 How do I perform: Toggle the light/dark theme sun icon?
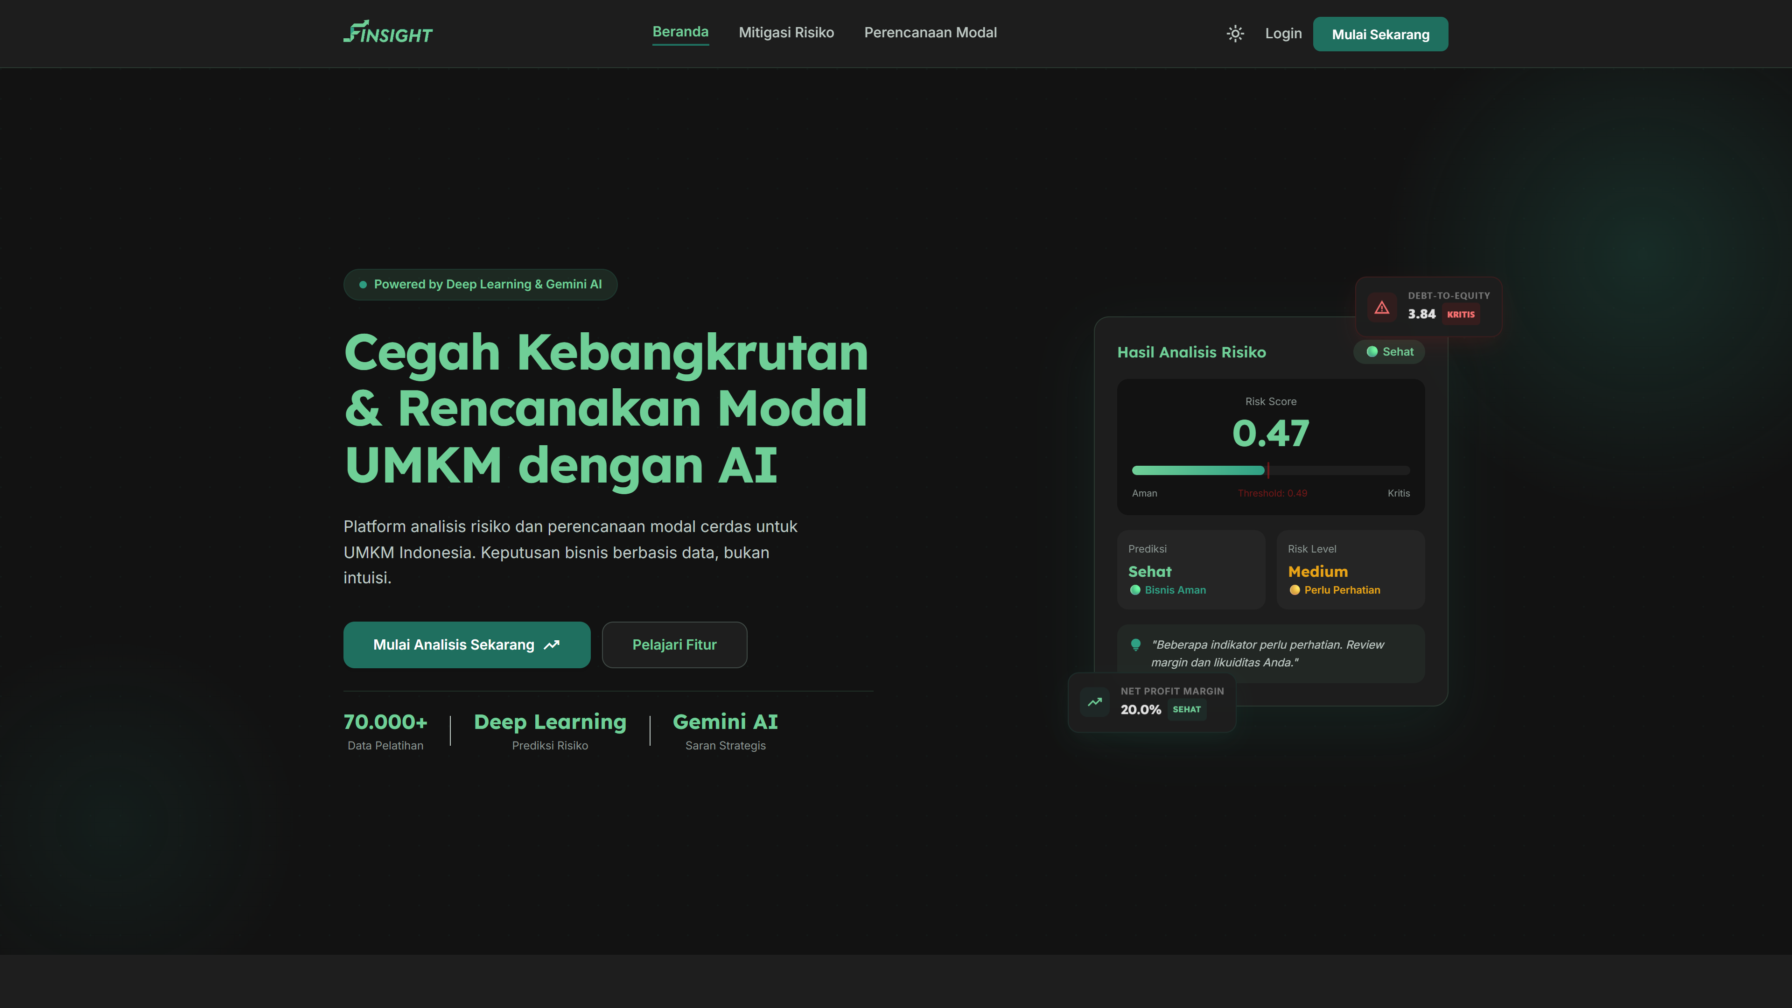(1235, 34)
